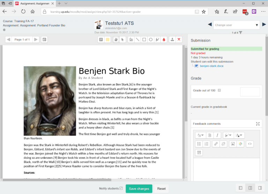Go to previous user arrow
Screen dimensions: 268x194
tap(210, 24)
